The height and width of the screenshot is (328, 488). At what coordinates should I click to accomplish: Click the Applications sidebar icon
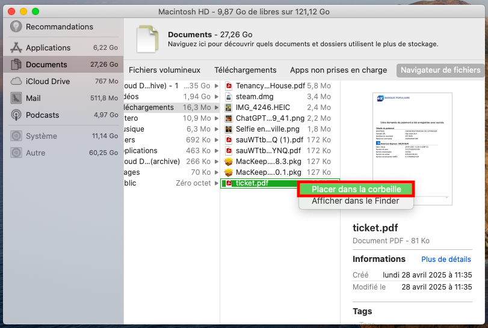[x=16, y=47]
